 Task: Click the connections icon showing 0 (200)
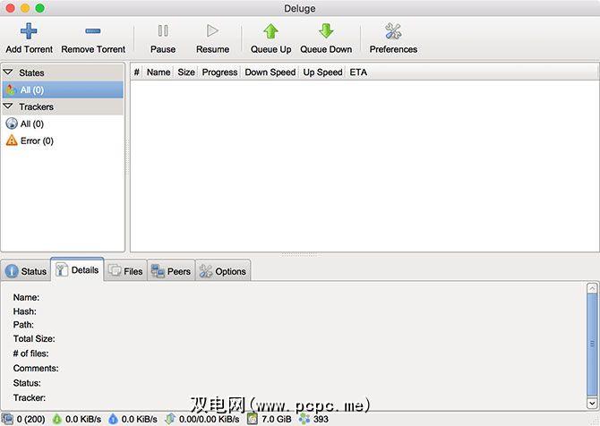click(x=7, y=419)
